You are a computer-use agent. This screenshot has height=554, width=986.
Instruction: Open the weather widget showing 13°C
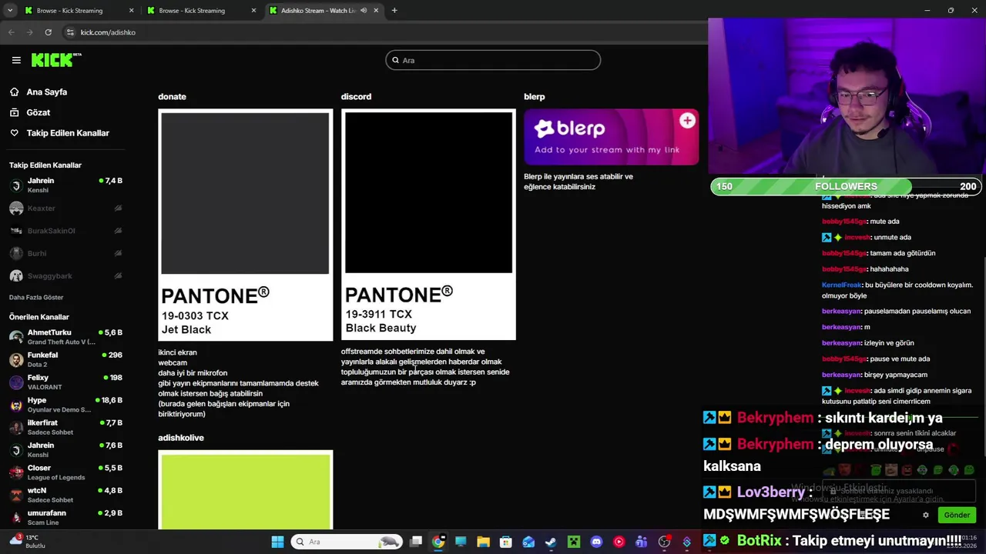[x=27, y=542]
